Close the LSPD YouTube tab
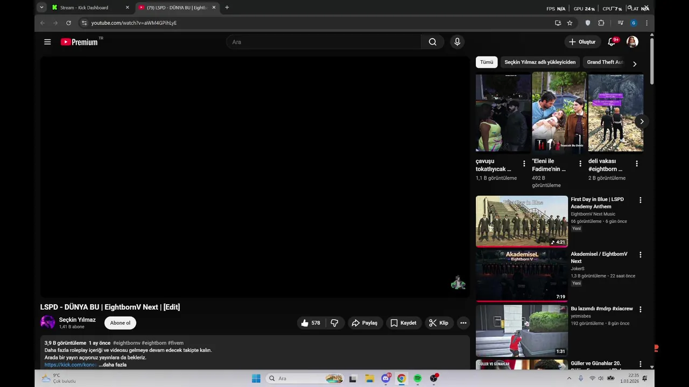689x387 pixels. (214, 8)
